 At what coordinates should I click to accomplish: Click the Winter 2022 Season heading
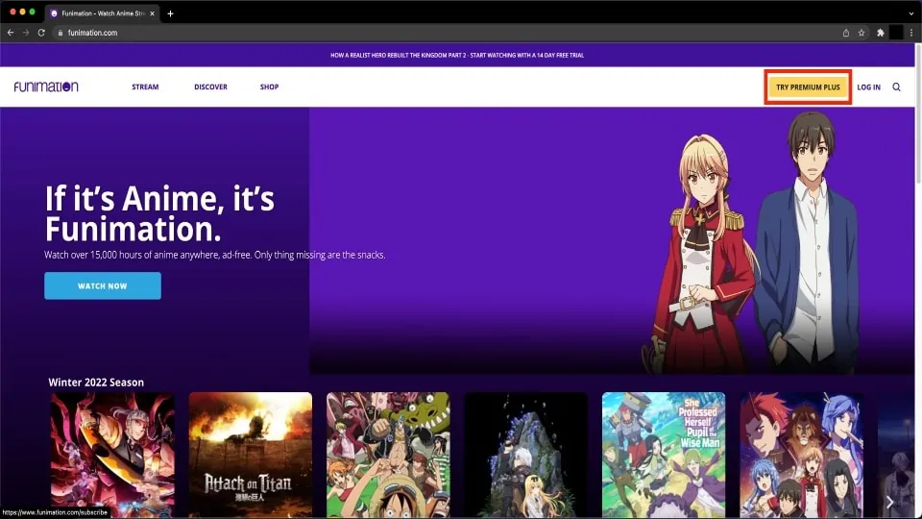click(x=96, y=383)
